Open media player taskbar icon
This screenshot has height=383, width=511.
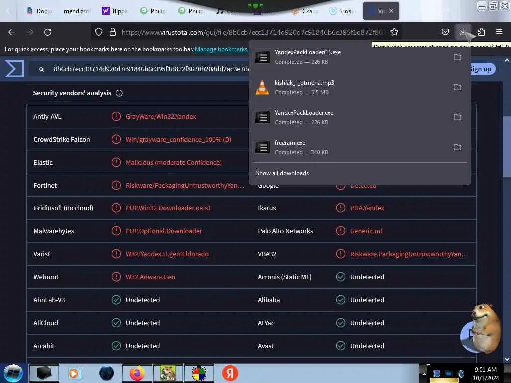74,373
